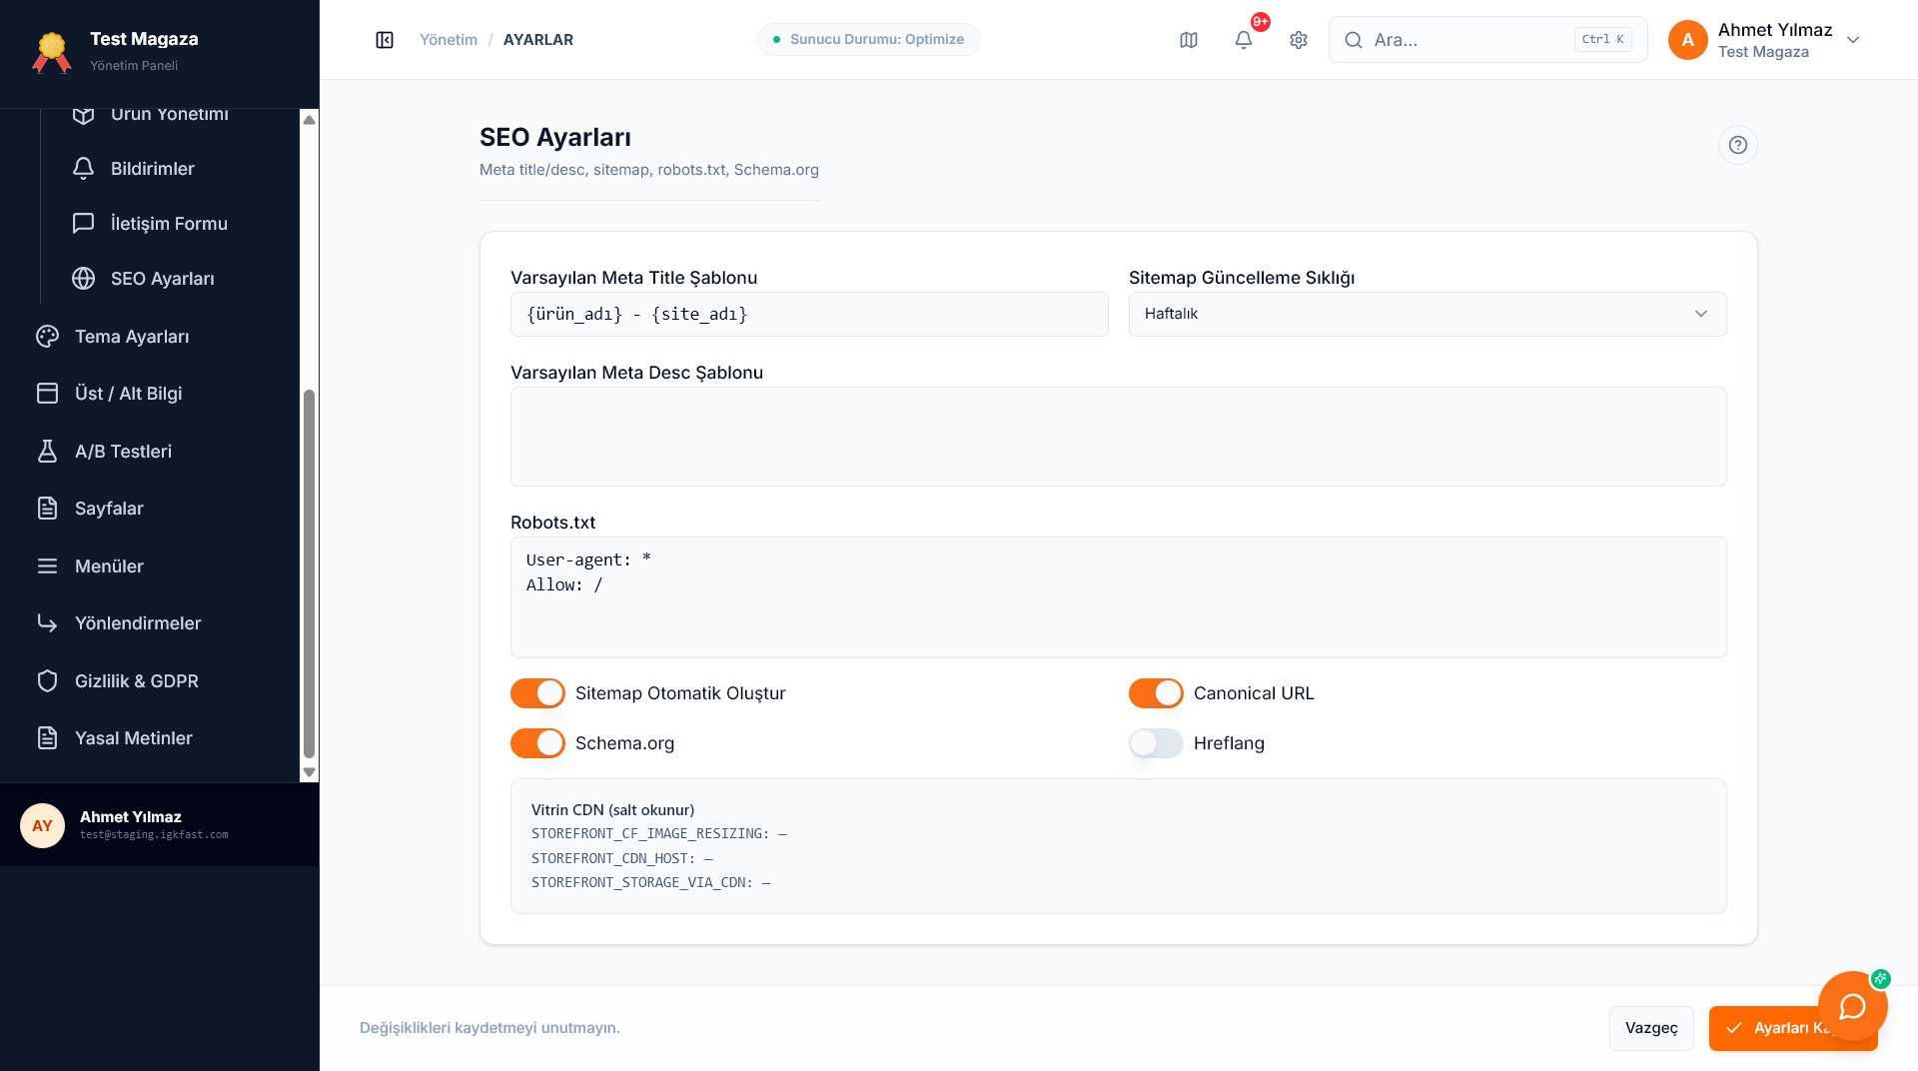Click the Gizlilik & GDPR shield icon
Image resolution: width=1918 pixels, height=1071 pixels.
tap(47, 681)
